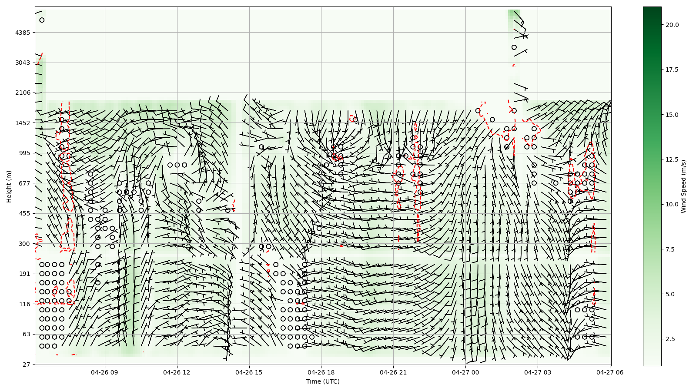Click the 20.0 colorbar tick label
The image size is (696, 391).
pos(672,25)
